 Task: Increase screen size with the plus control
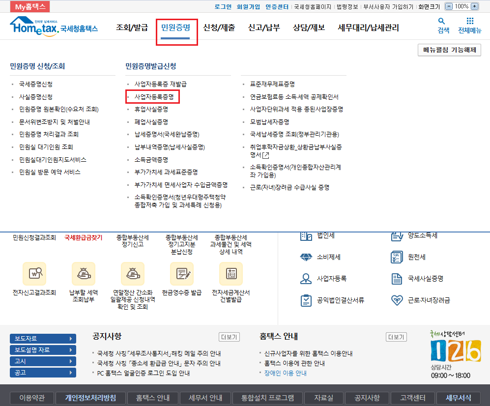coord(474,6)
